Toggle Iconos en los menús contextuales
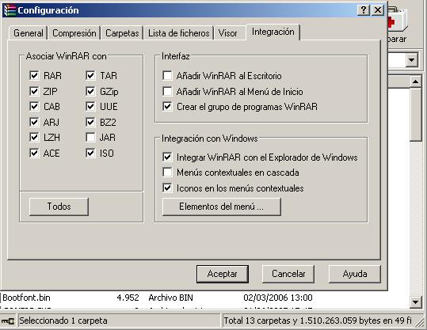Screen dimensions: 427x330 click(167, 188)
